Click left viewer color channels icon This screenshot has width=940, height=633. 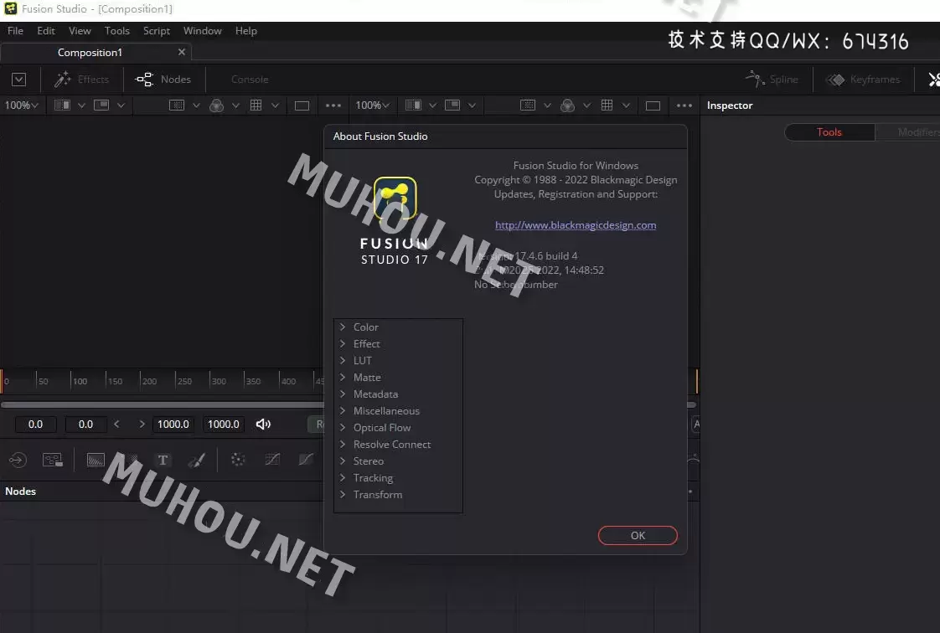(216, 105)
